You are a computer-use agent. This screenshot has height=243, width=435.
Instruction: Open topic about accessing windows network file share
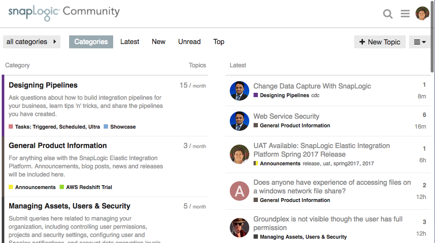tap(332, 187)
